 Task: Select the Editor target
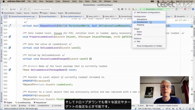click(149, 35)
